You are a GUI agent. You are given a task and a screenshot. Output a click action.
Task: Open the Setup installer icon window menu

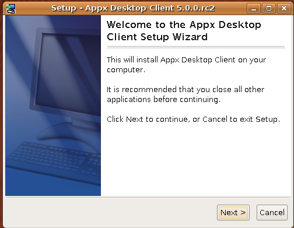[x=10, y=9]
